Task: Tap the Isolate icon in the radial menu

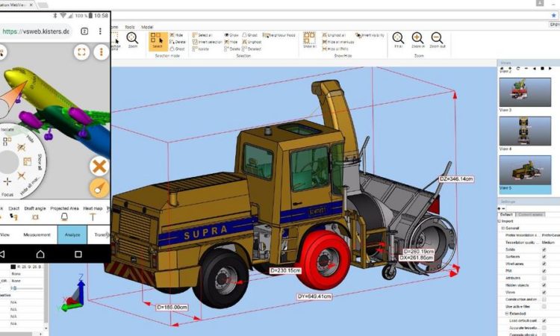Action: [7, 141]
